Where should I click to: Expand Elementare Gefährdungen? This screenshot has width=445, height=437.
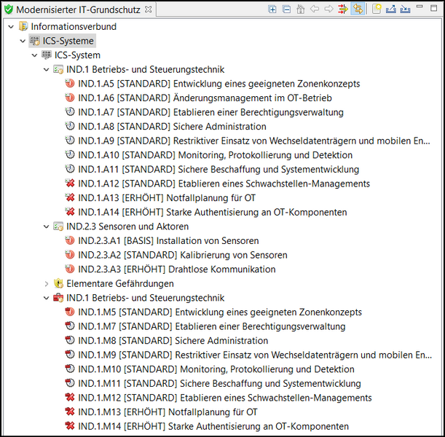[47, 283]
